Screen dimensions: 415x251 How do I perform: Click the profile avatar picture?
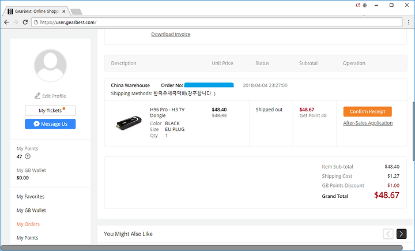pyautogui.click(x=50, y=65)
